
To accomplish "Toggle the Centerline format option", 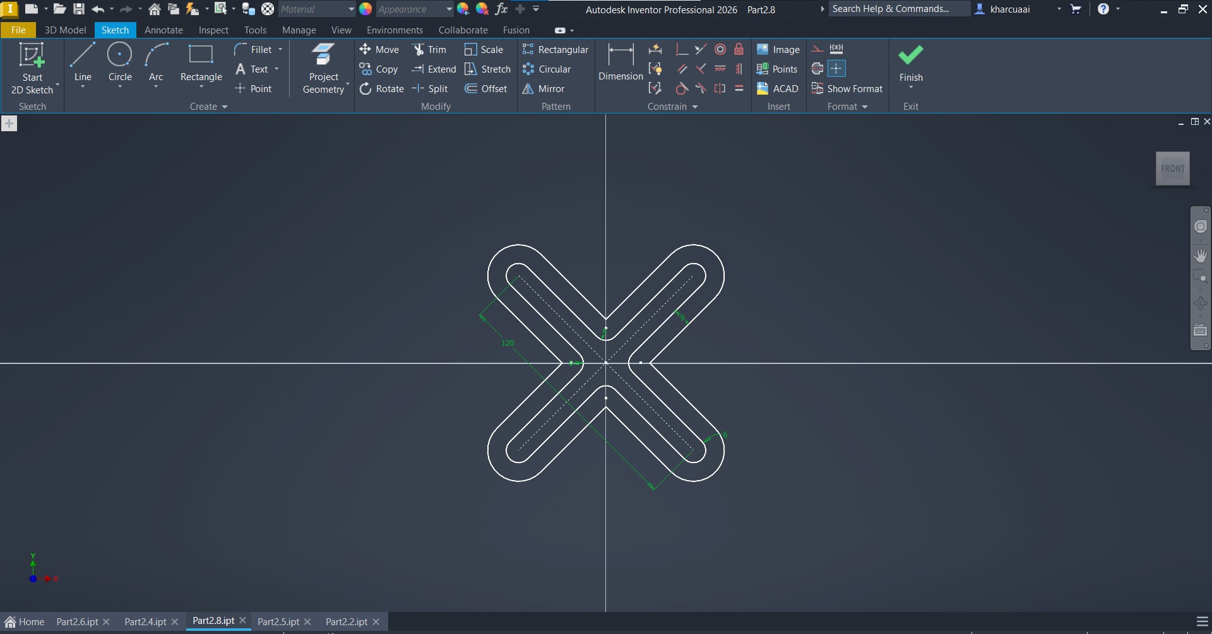I will point(817,69).
